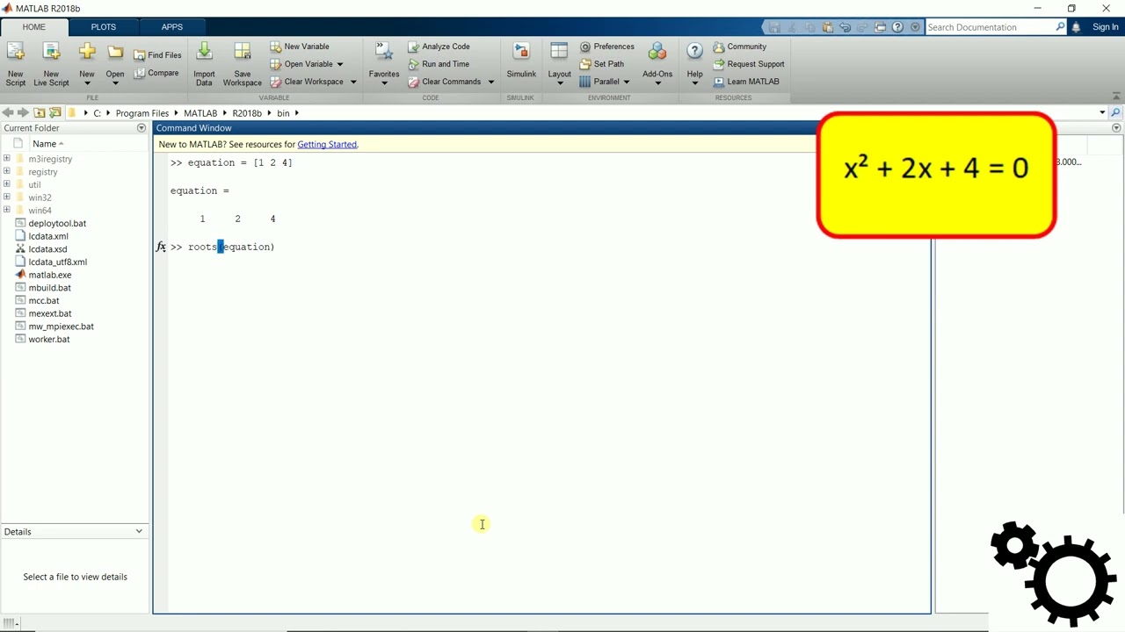Open the Open Variable dropdown

pyautogui.click(x=340, y=64)
